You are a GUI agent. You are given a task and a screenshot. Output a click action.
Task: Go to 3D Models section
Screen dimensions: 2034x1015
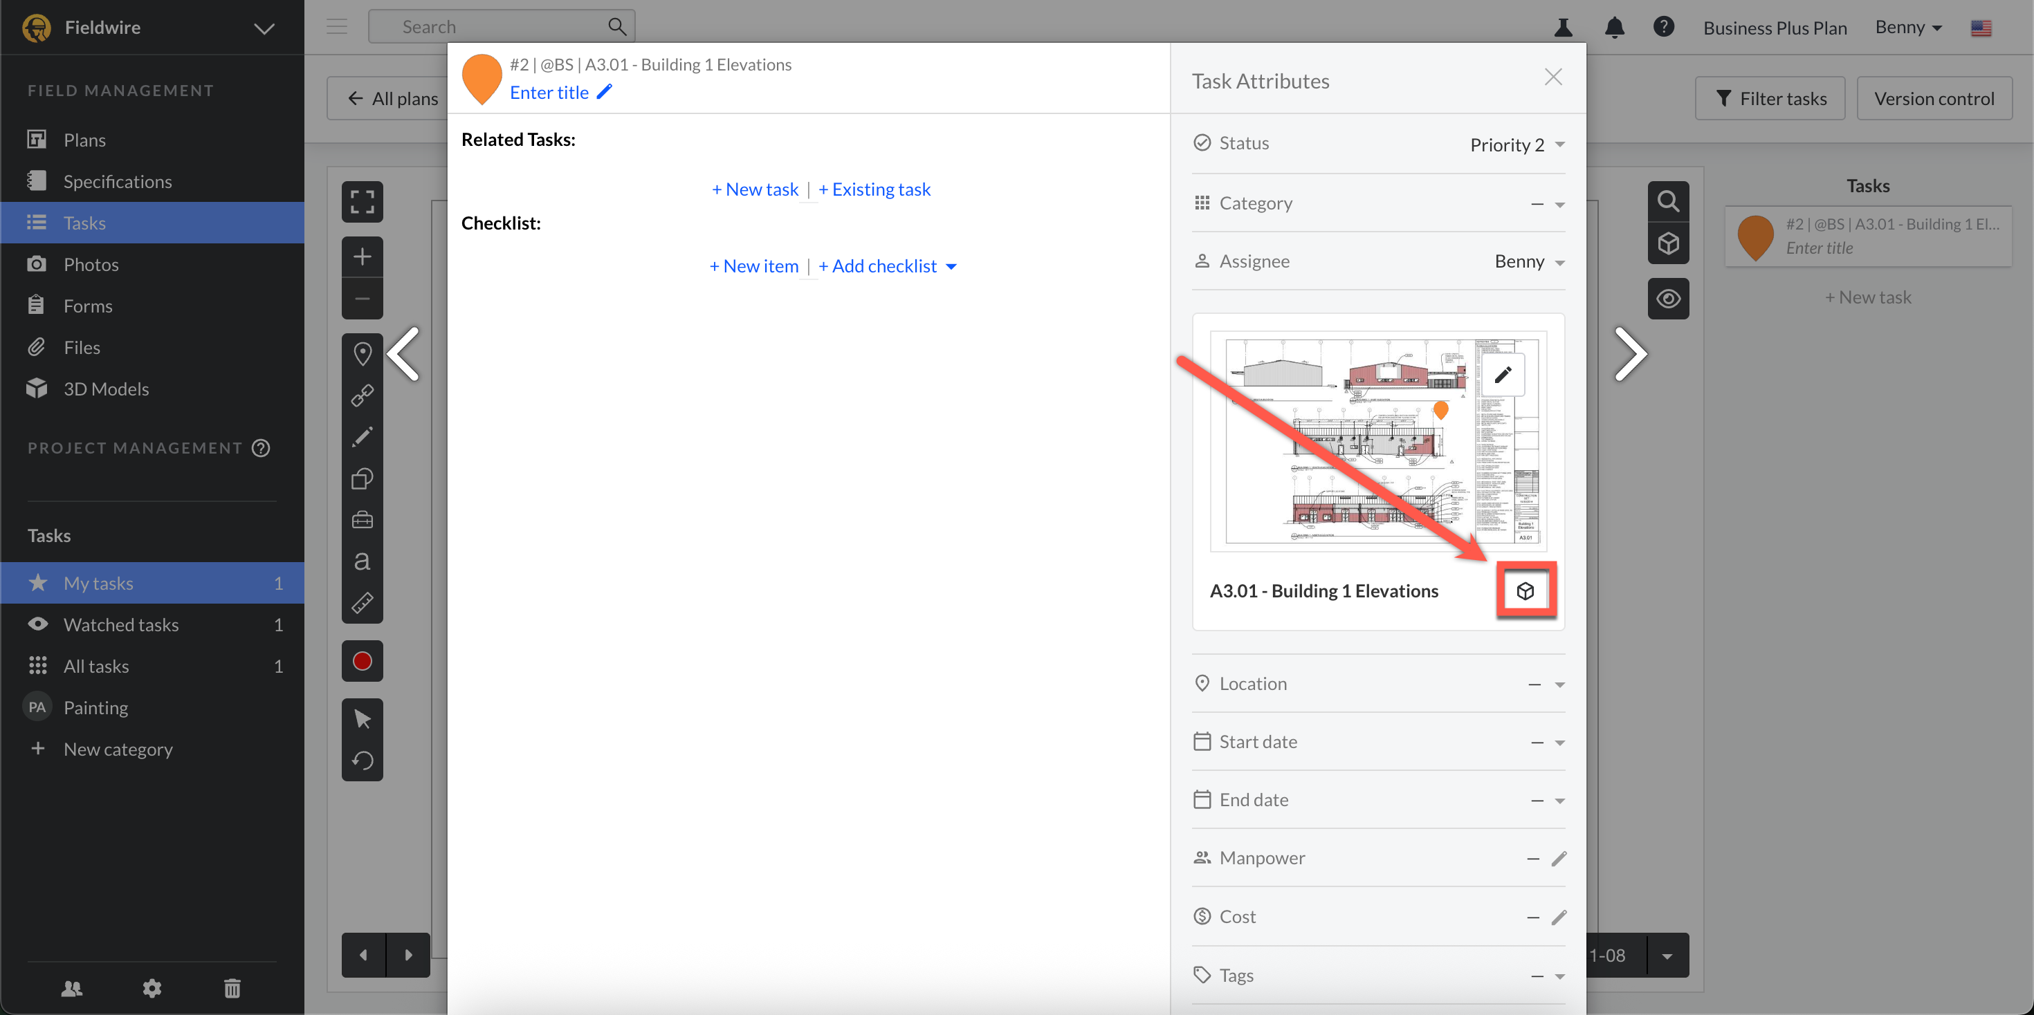pos(106,389)
